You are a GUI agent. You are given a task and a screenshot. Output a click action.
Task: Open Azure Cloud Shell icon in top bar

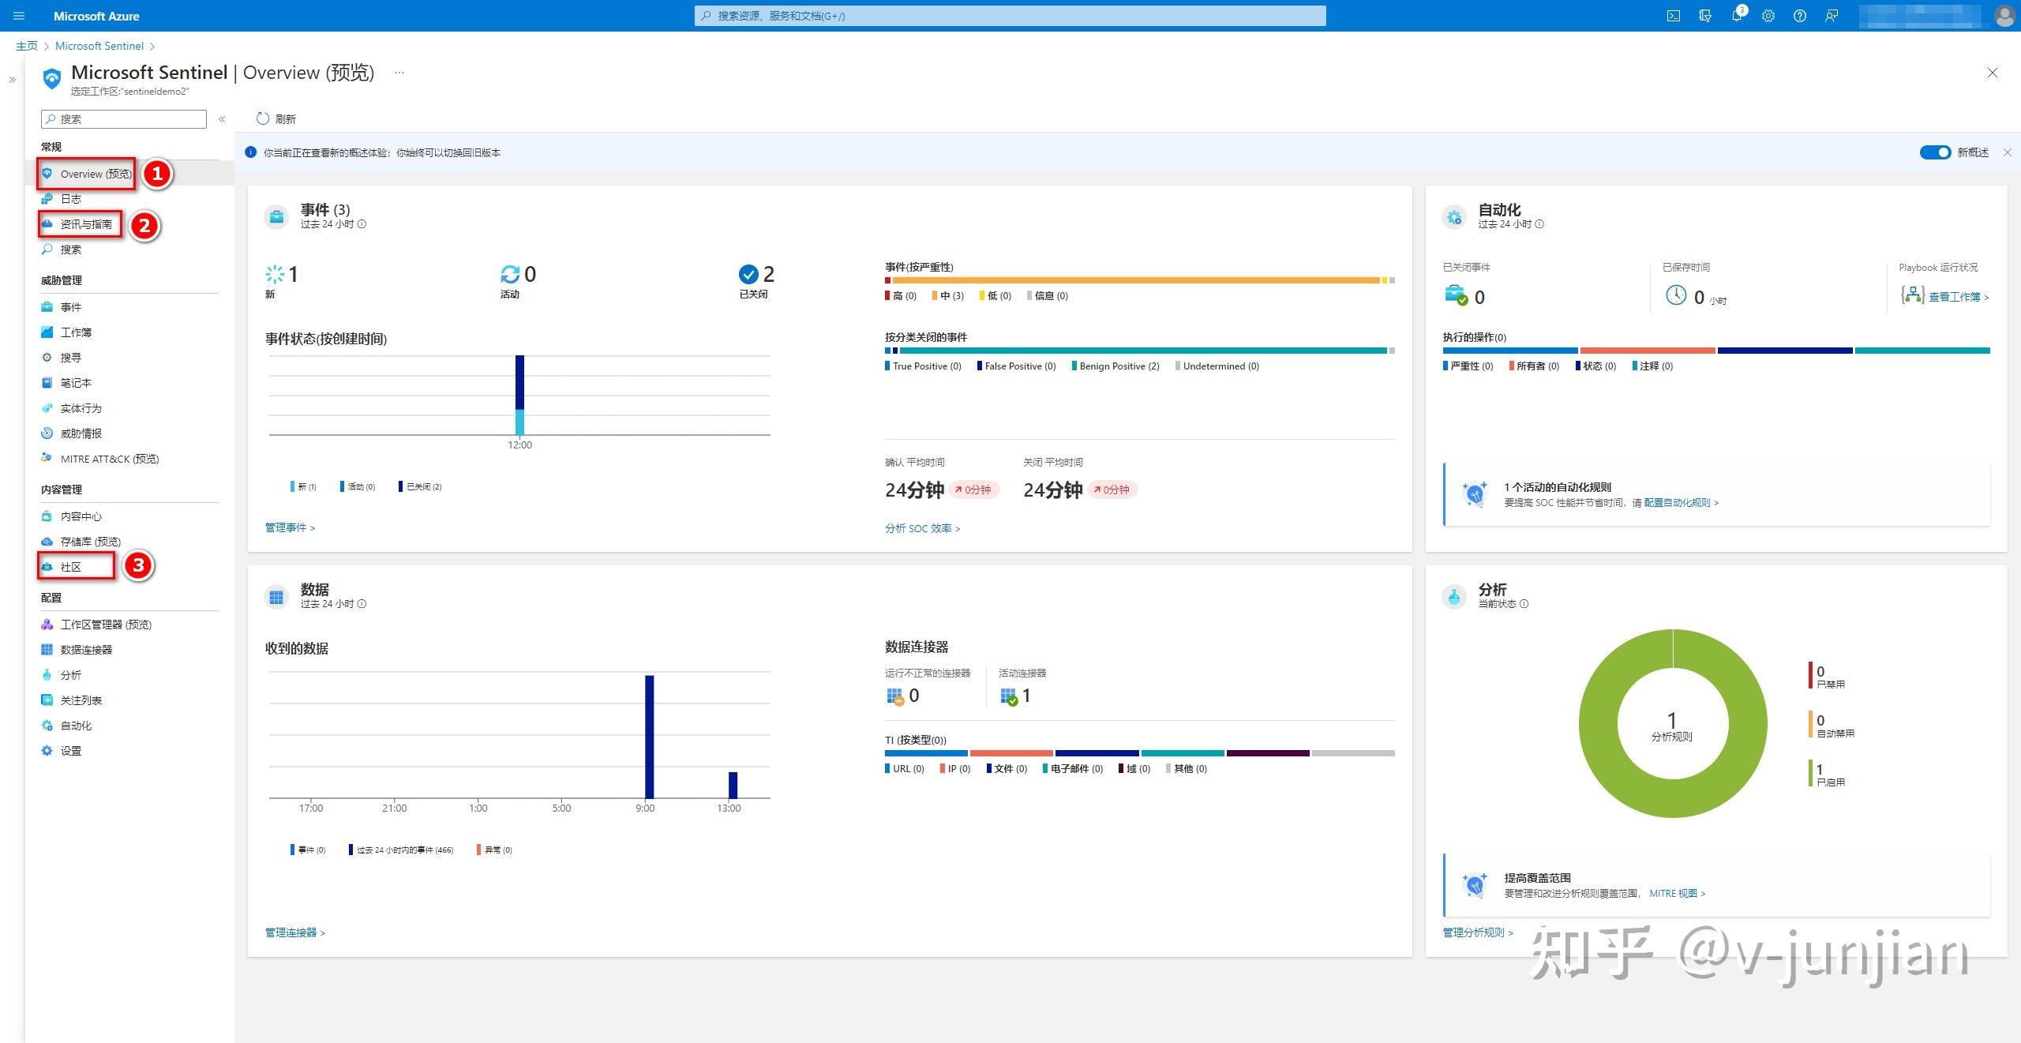pos(1673,16)
